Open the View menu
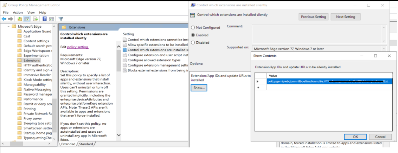This screenshot has height=153, width=398. point(31,12)
